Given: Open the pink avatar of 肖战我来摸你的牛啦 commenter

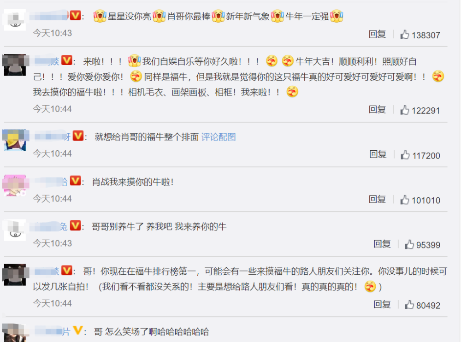Looking at the screenshot, I should tap(15, 185).
